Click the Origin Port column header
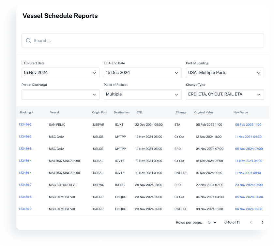The height and width of the screenshot is (246, 274). [x=99, y=112]
